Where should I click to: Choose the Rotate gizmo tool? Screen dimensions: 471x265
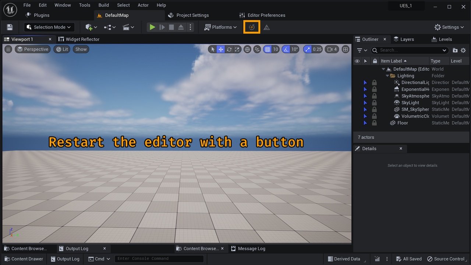(229, 49)
